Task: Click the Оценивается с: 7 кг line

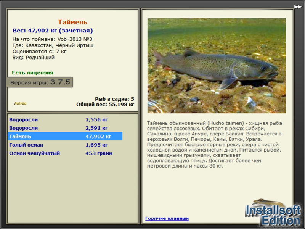Action: coord(40,51)
